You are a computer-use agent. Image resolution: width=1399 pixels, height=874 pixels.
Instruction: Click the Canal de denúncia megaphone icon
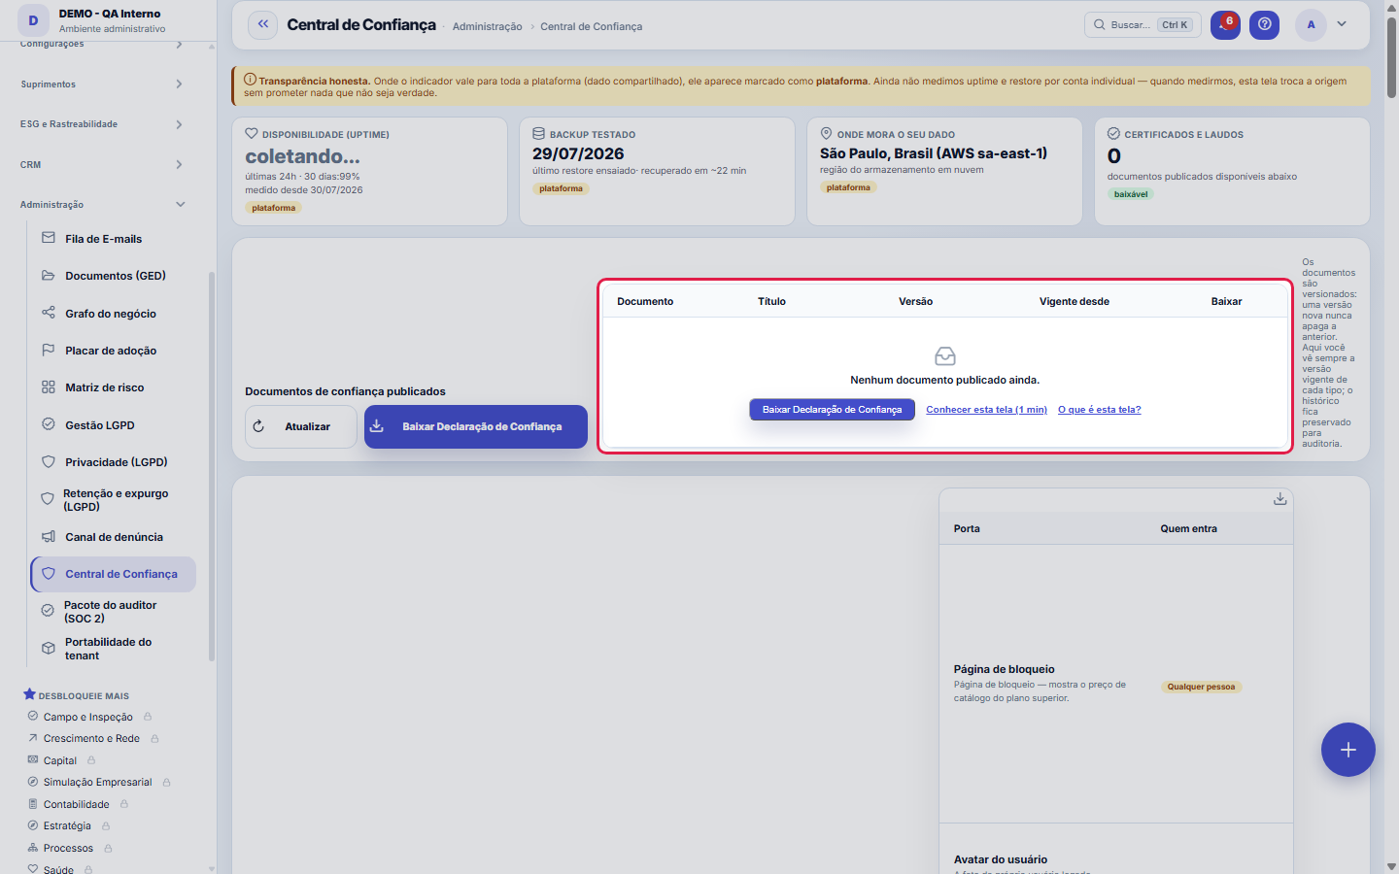pos(48,536)
